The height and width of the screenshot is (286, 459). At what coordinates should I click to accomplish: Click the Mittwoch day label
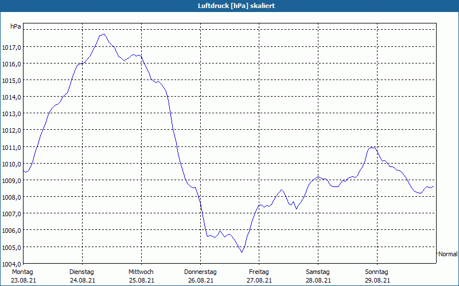(141, 272)
